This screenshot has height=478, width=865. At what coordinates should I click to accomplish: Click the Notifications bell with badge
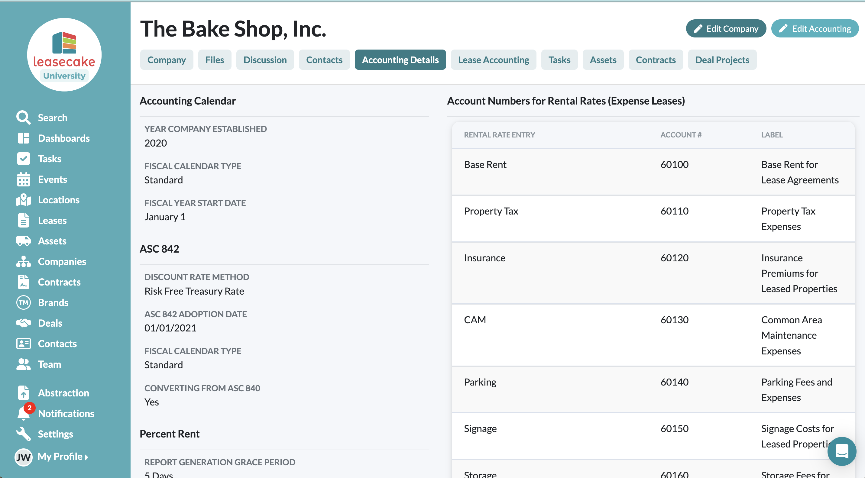(x=24, y=413)
